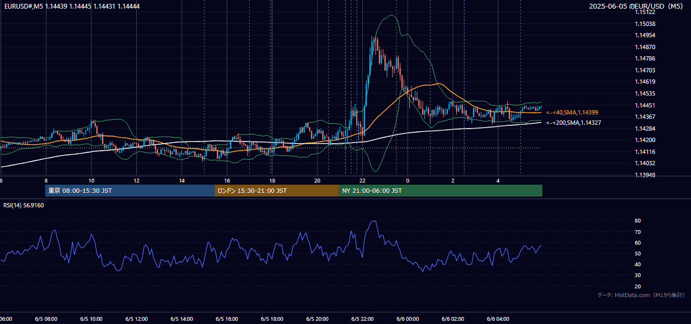Click the 6/6 04:00 time axis label
This screenshot has width=691, height=324.
(499, 319)
